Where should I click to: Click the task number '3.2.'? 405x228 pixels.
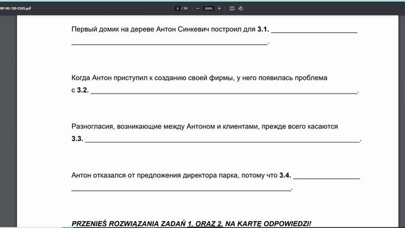(x=83, y=90)
